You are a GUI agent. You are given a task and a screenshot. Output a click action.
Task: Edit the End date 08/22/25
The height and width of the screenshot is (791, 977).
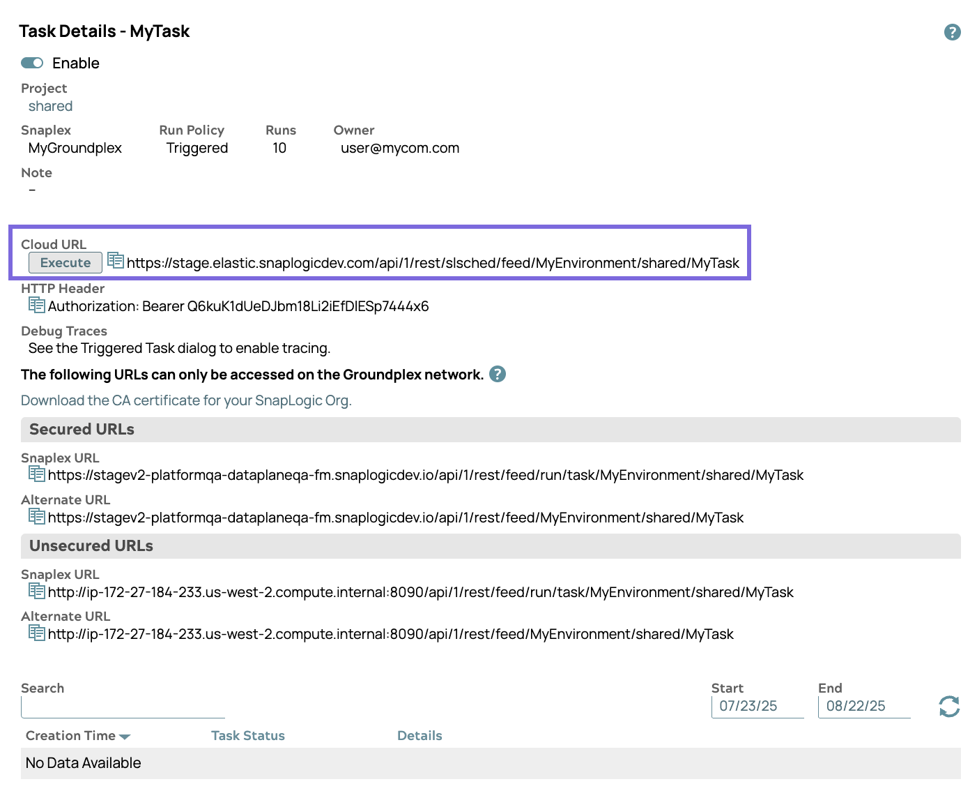[x=864, y=706]
